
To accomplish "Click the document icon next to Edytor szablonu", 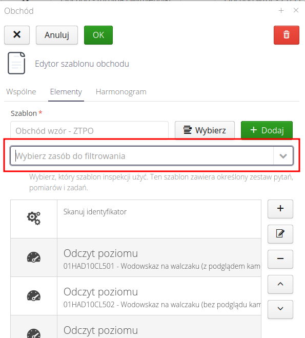I will [16, 63].
